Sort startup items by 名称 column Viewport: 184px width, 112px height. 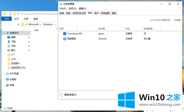tap(78, 29)
